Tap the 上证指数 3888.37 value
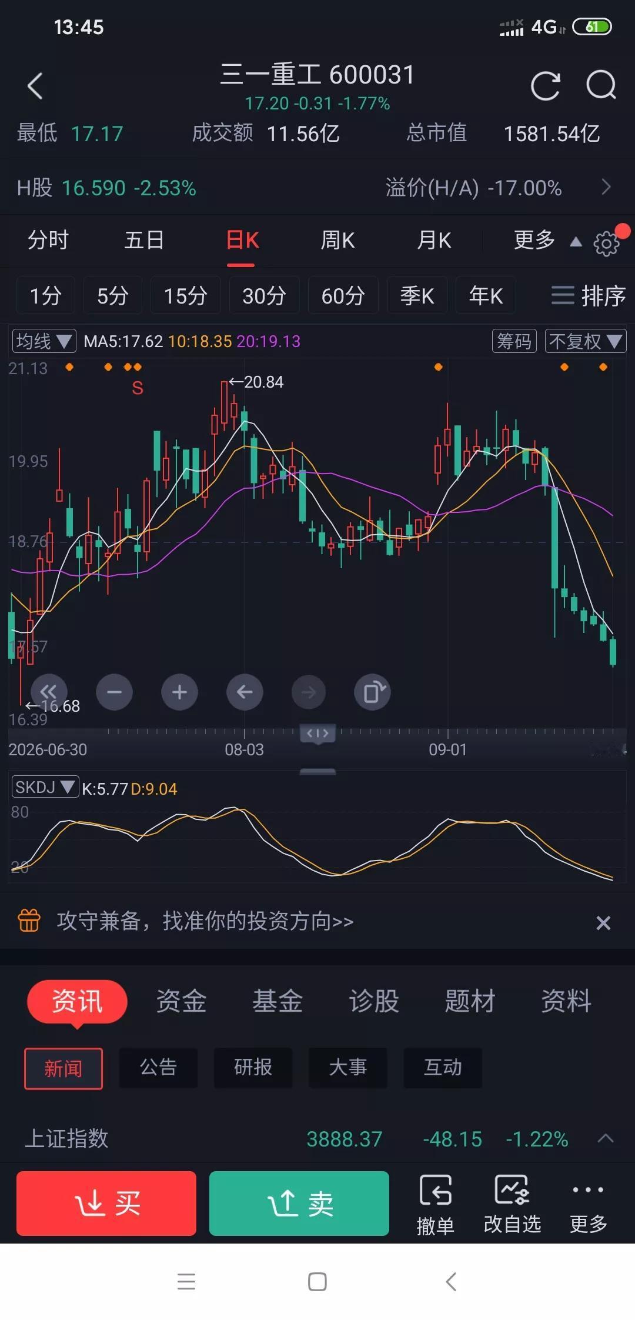Screen dimensions: 635x1320 point(345,1139)
